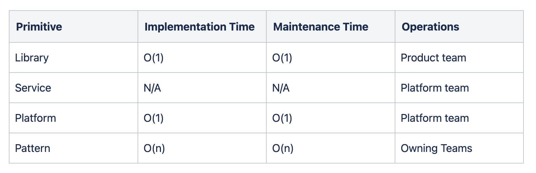Screen dimensions: 536x173
Task: Select the Implementation Time column header
Action: click(x=199, y=27)
